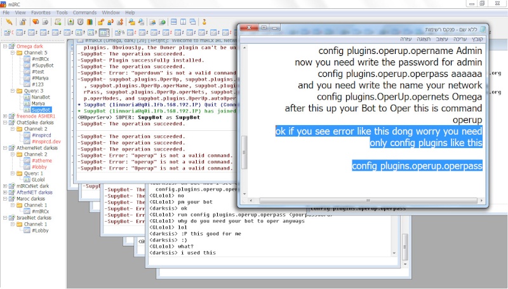508x289 pixels.
Task: Click the 'config plugins.OperUp.opernets Omega' line
Action: coord(399,97)
